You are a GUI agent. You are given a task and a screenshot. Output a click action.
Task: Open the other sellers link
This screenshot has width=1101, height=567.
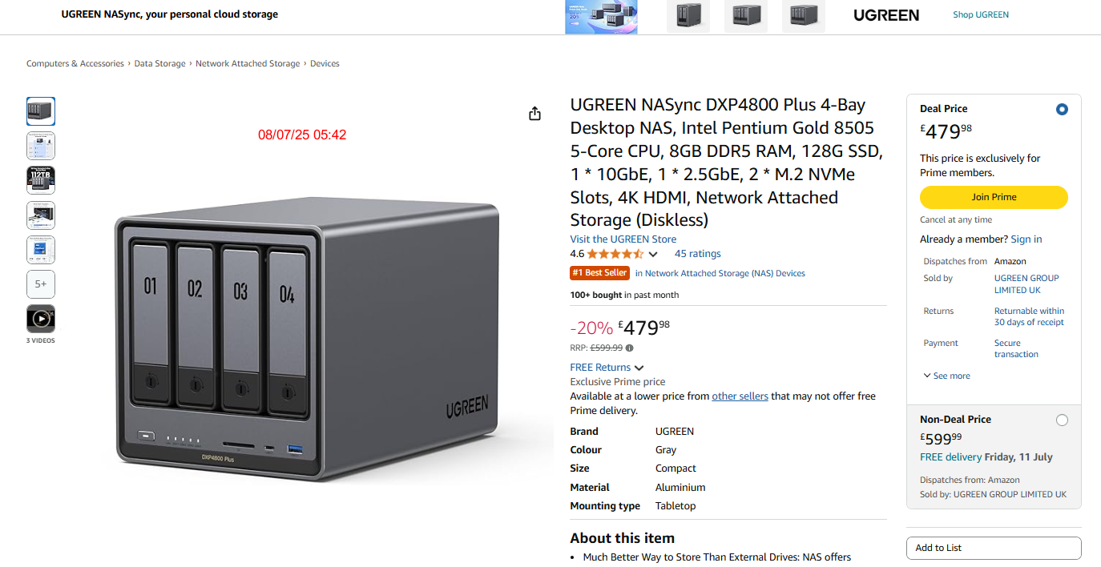click(x=740, y=396)
